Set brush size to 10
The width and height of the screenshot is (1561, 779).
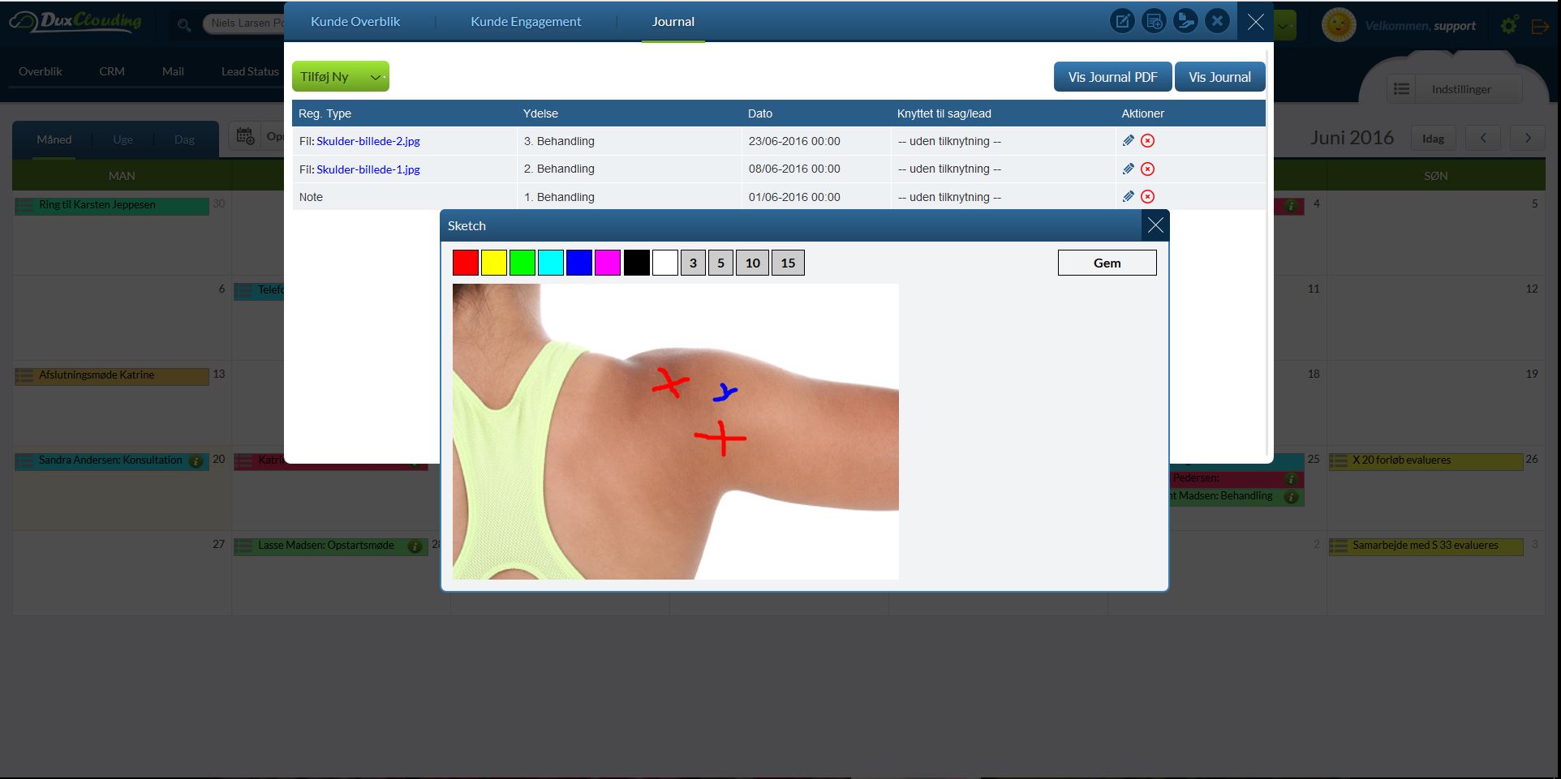point(752,263)
